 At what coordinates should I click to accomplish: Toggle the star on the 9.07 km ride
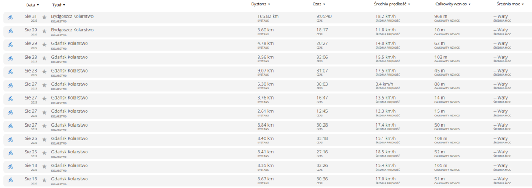44,72
